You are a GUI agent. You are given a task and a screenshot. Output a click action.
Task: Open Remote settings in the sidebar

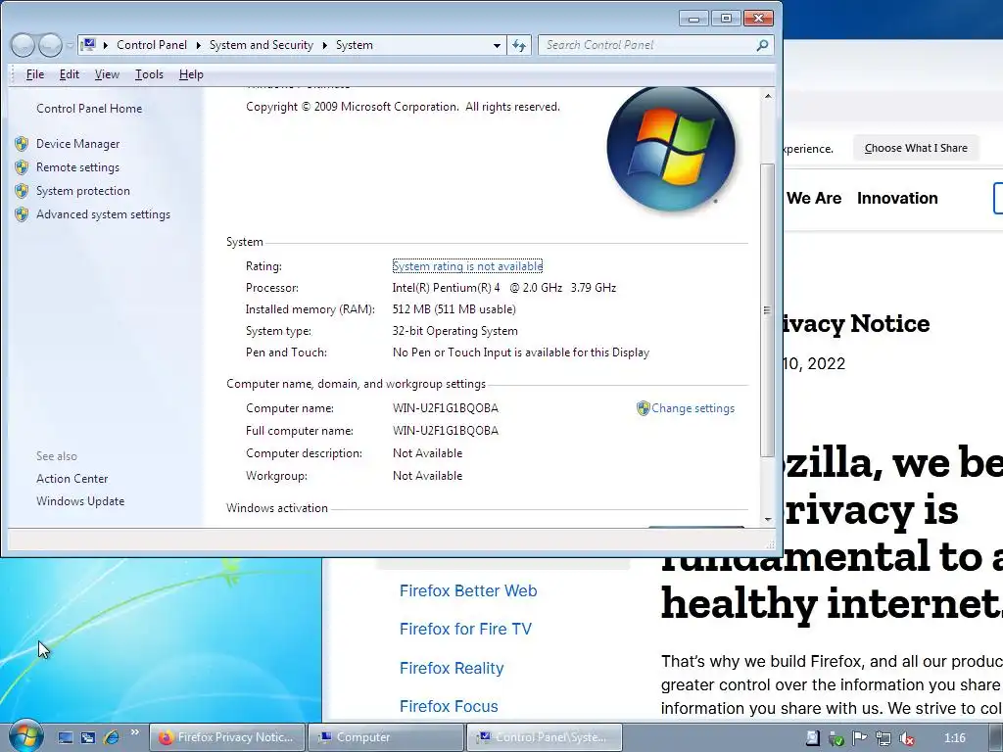(77, 167)
